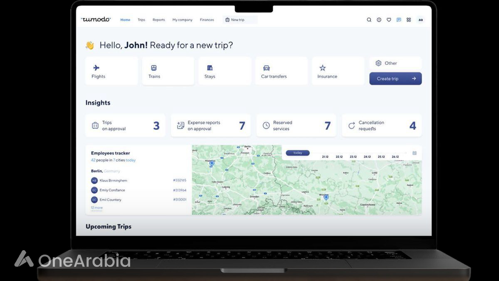Screen dimensions: 499x281
Task: Choose the Stays service card
Action: (x=225, y=71)
